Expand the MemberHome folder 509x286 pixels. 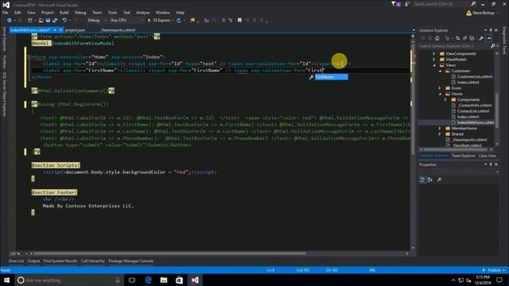click(440, 128)
